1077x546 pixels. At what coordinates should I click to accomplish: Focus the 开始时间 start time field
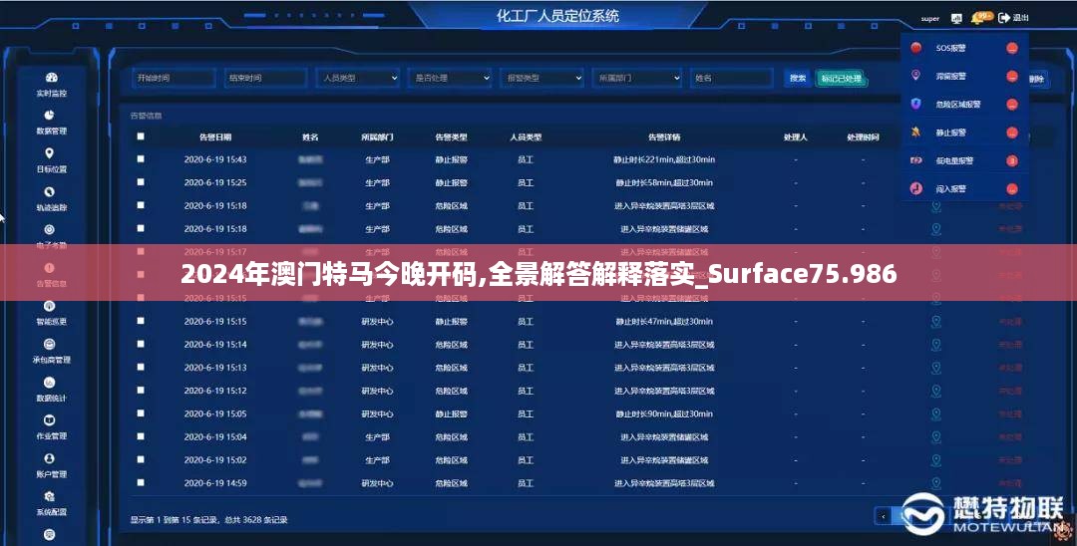tap(174, 78)
